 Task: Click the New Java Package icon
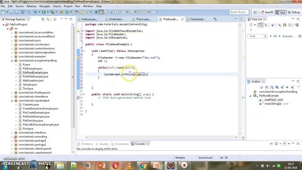point(61,12)
